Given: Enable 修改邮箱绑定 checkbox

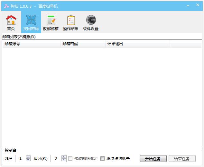Looking at the screenshot, I should pos(70,158).
